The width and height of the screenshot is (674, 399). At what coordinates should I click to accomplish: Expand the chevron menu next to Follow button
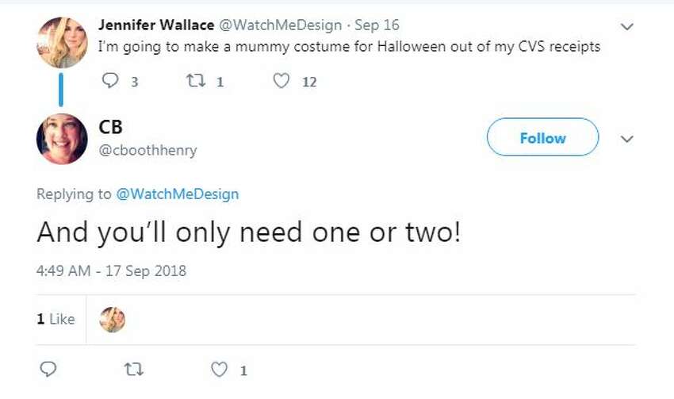627,139
